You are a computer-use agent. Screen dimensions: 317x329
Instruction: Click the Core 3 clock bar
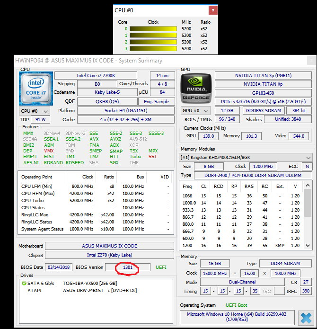153,48
